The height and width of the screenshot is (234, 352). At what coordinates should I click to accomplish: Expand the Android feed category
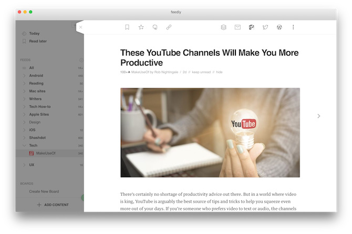pos(24,75)
